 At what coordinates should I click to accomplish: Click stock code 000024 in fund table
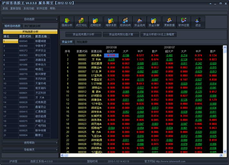click(x=82, y=128)
